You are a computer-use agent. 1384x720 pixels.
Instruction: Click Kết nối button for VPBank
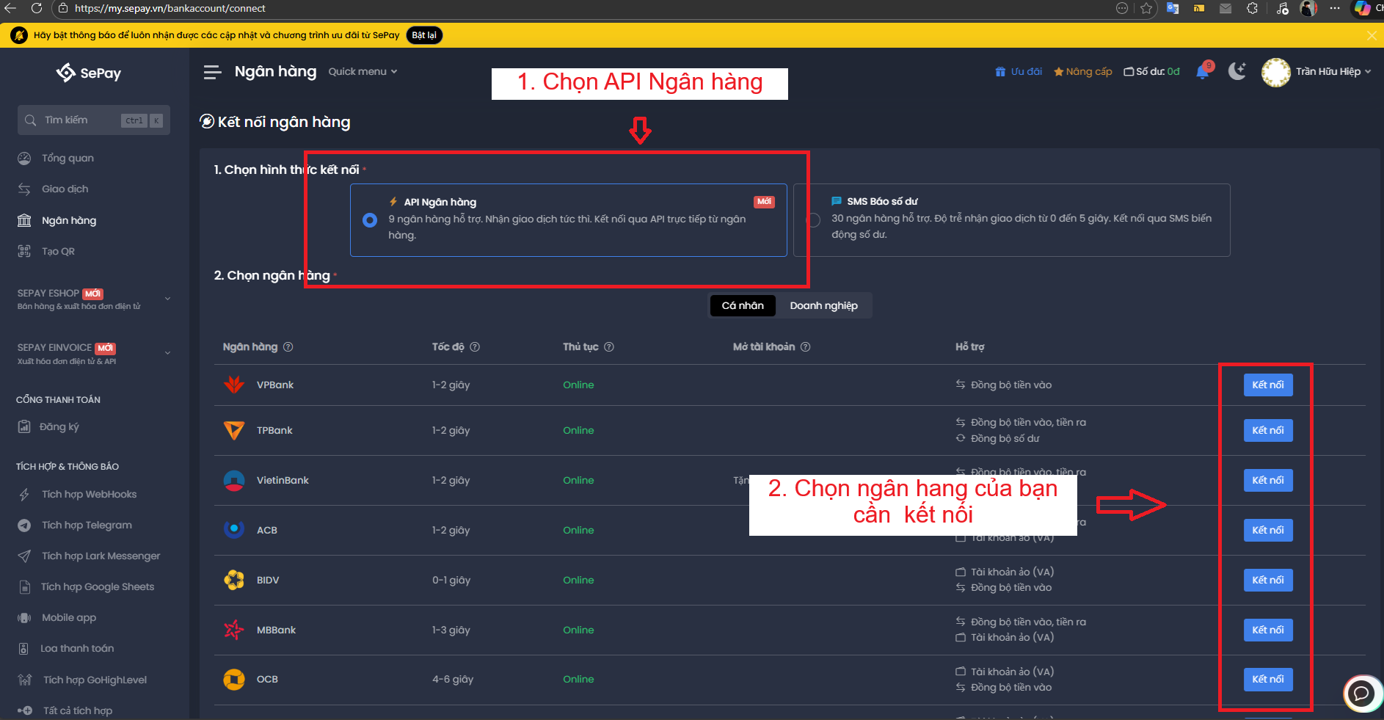[1267, 385]
